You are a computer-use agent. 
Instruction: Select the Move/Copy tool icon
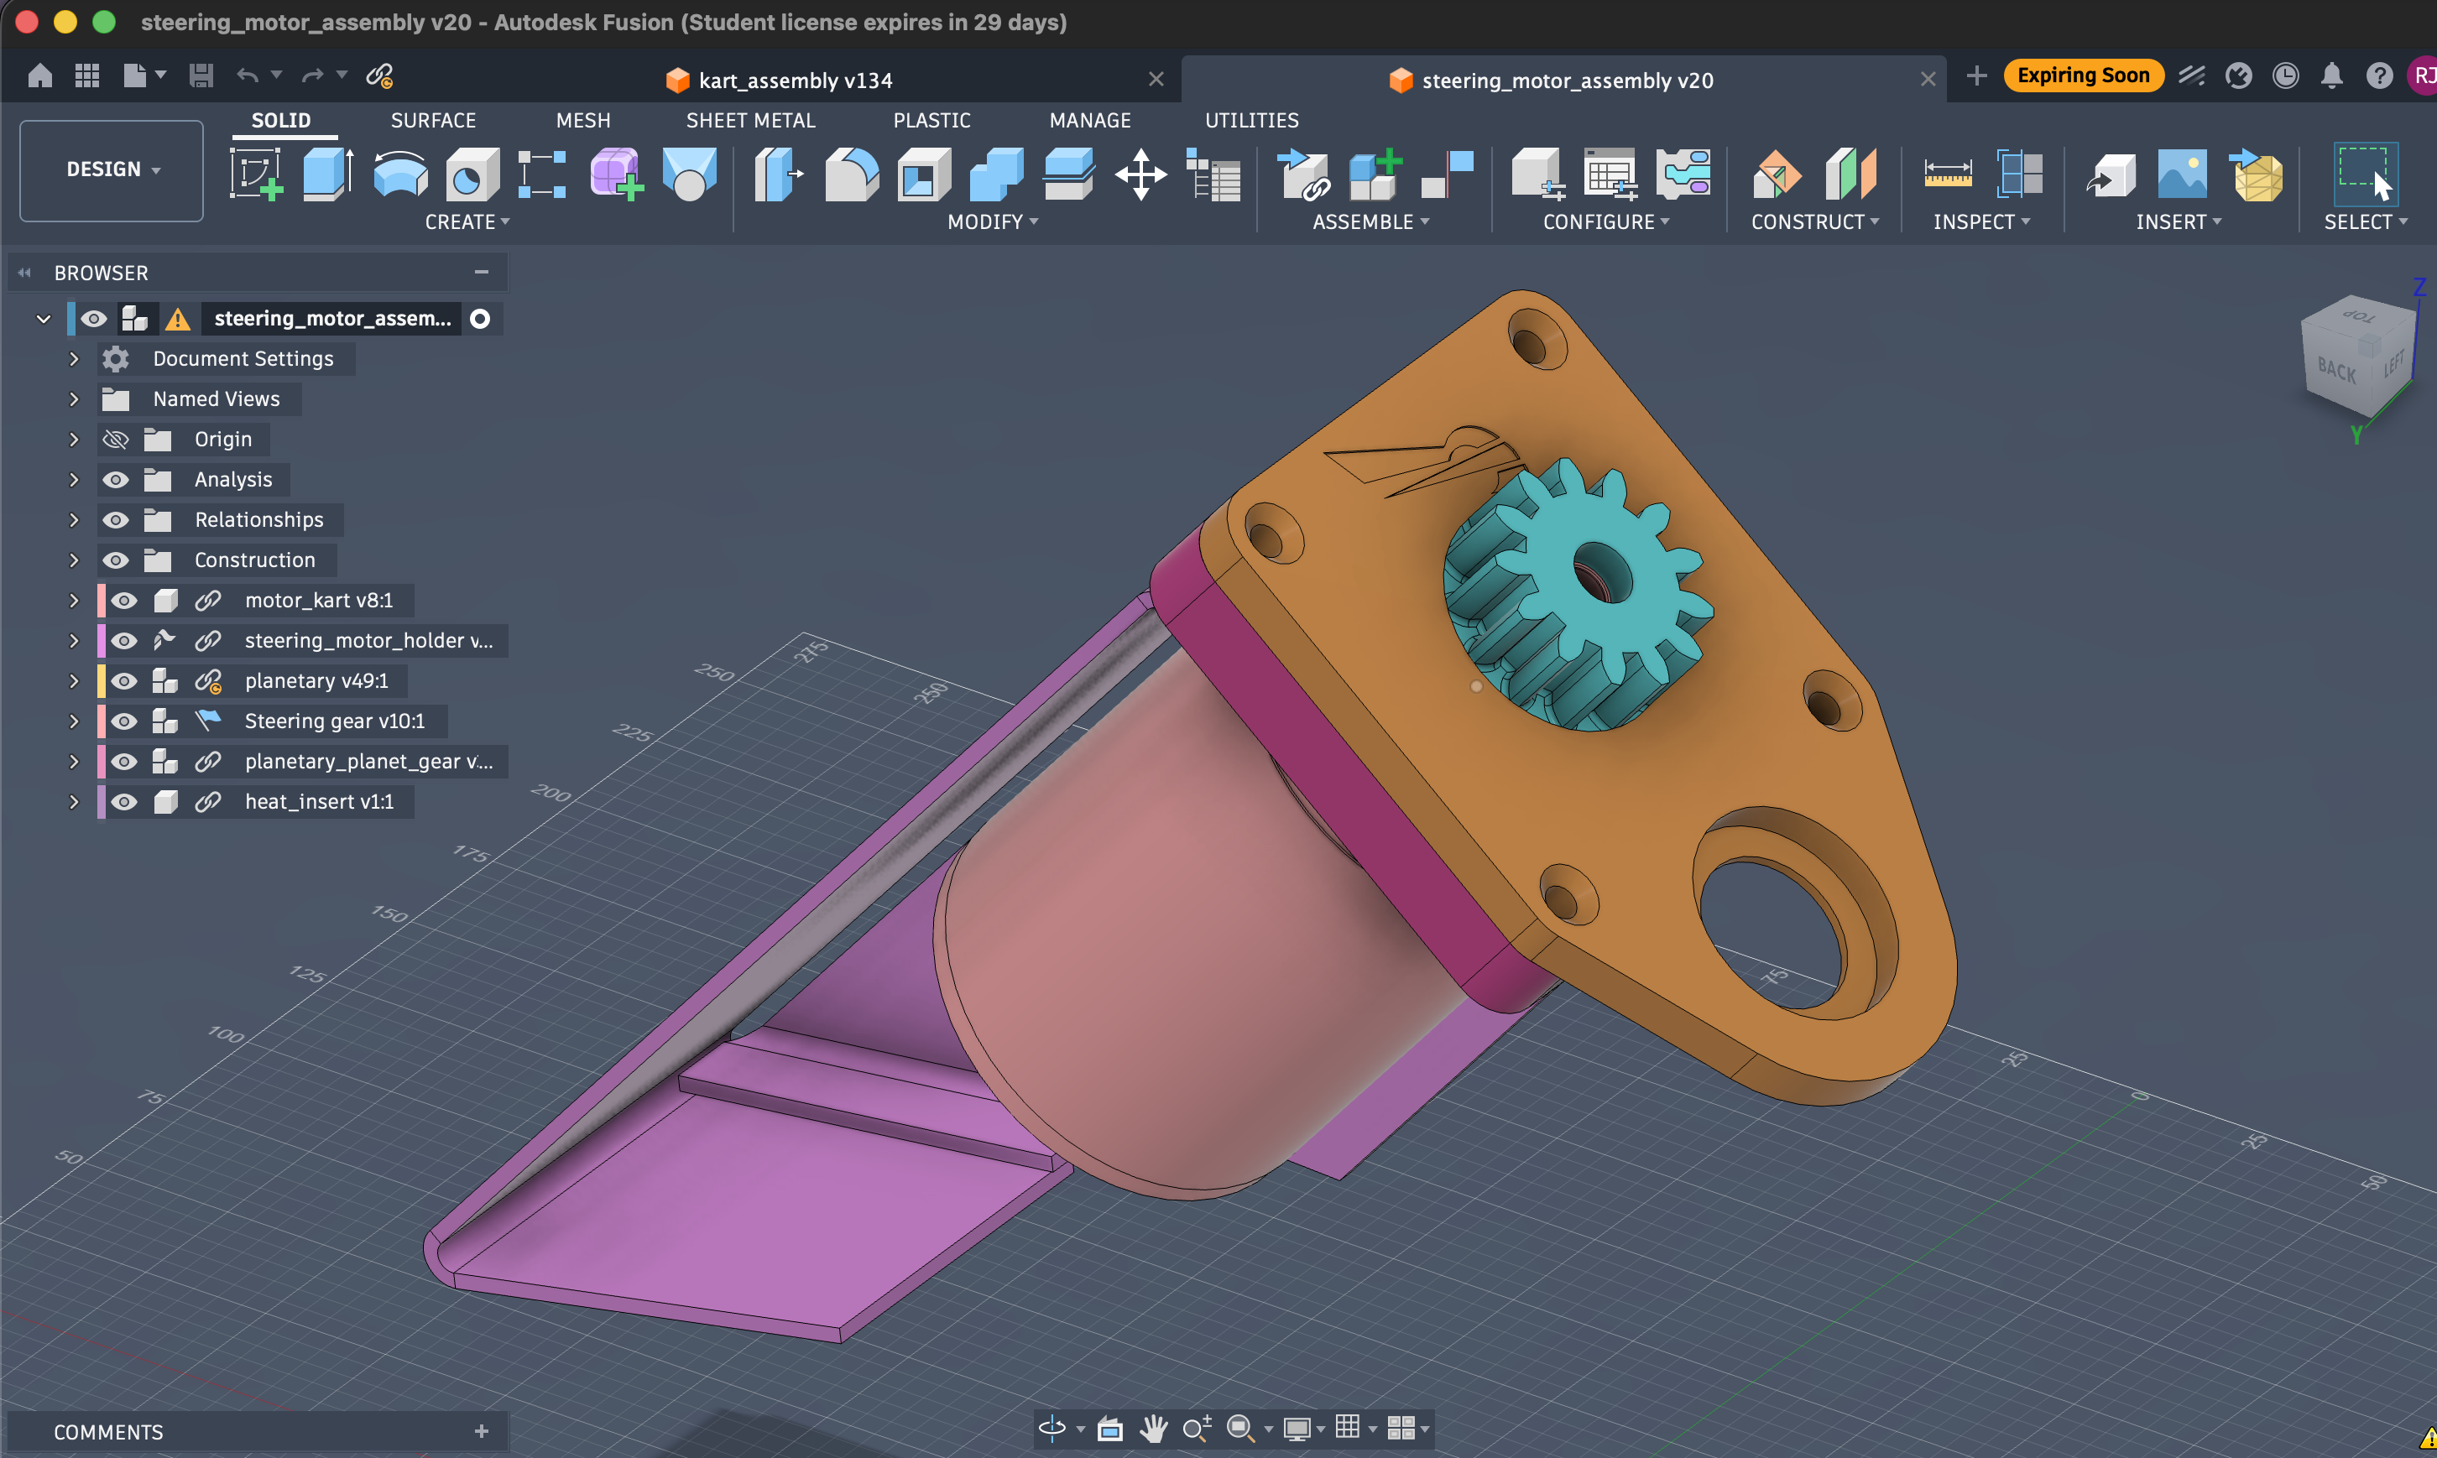coord(1140,174)
